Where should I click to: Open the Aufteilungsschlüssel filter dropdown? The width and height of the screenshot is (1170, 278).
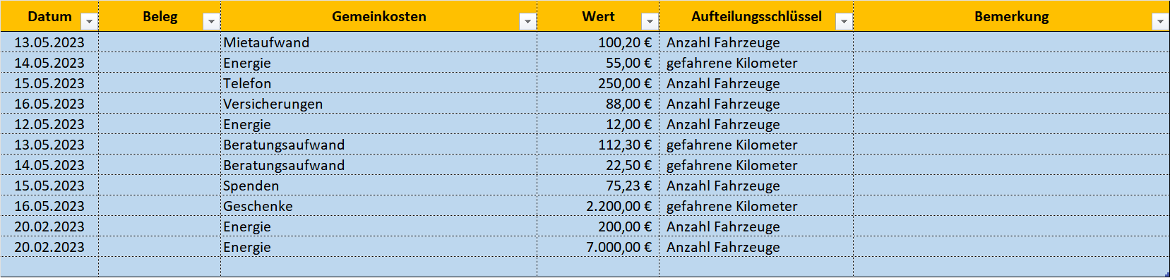844,22
